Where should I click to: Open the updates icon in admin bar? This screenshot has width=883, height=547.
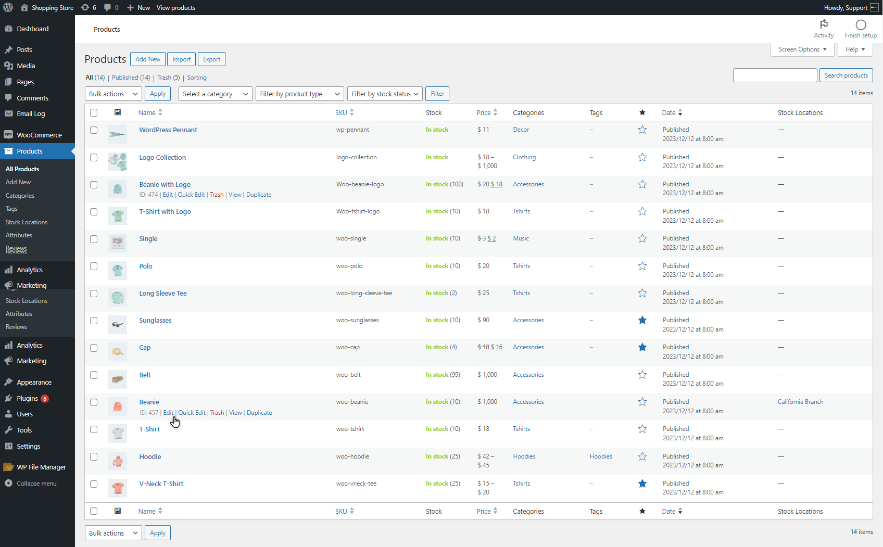89,7
